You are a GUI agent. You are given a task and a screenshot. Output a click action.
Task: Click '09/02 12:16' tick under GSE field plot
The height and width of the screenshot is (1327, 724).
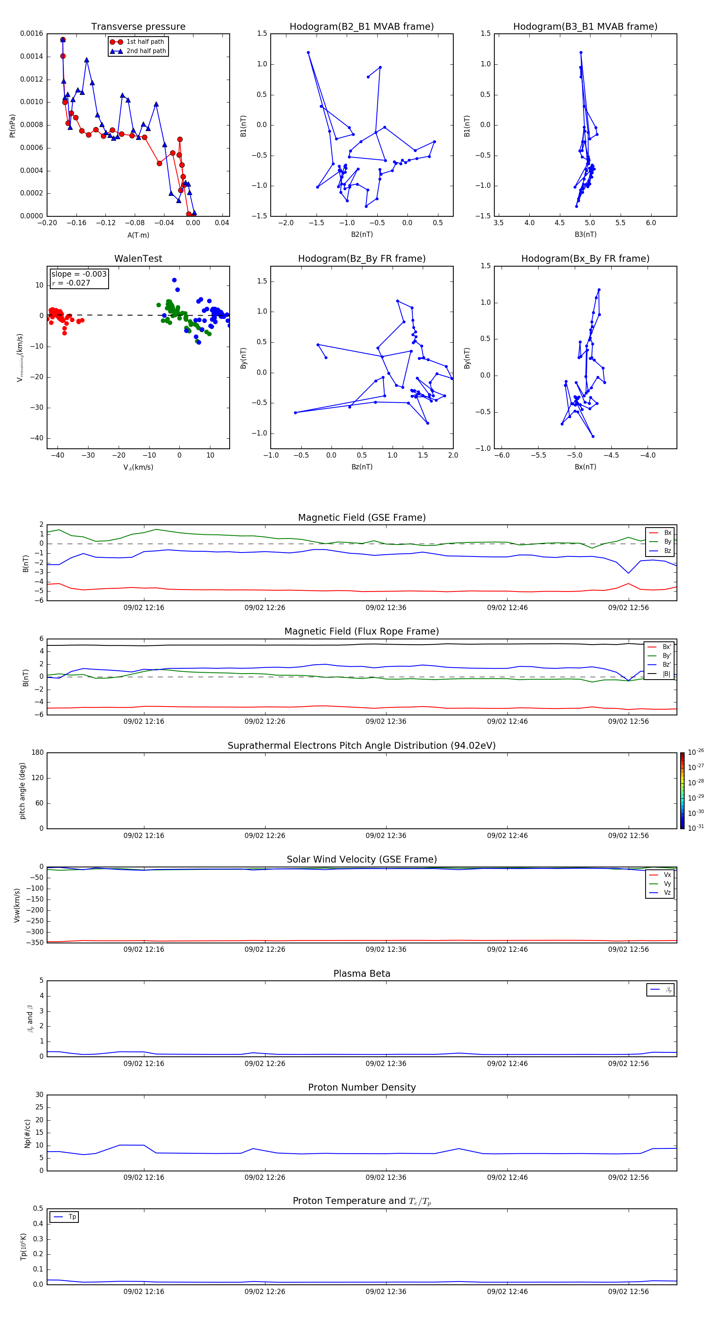click(144, 607)
